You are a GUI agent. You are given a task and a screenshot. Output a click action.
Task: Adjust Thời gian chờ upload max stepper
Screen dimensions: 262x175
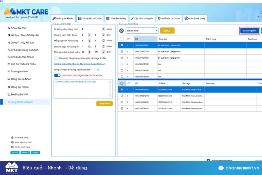point(103,52)
